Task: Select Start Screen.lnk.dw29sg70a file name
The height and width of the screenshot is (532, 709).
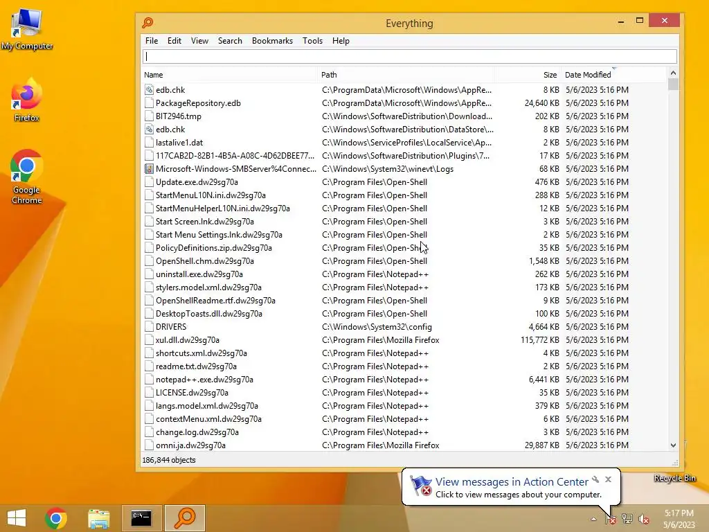Action: (x=205, y=221)
